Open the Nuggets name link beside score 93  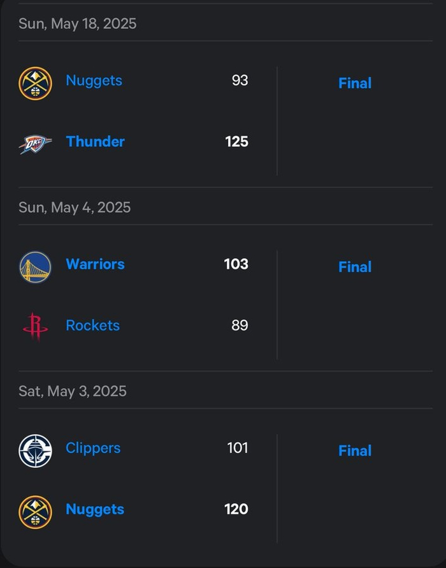94,80
